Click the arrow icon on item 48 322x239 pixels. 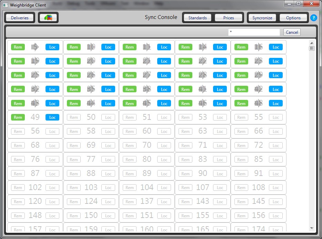pos(259,103)
